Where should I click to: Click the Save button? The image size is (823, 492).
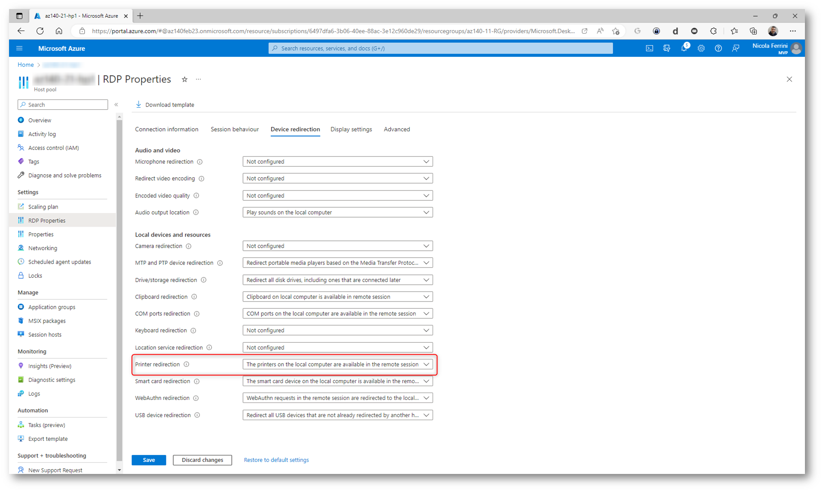pos(149,460)
